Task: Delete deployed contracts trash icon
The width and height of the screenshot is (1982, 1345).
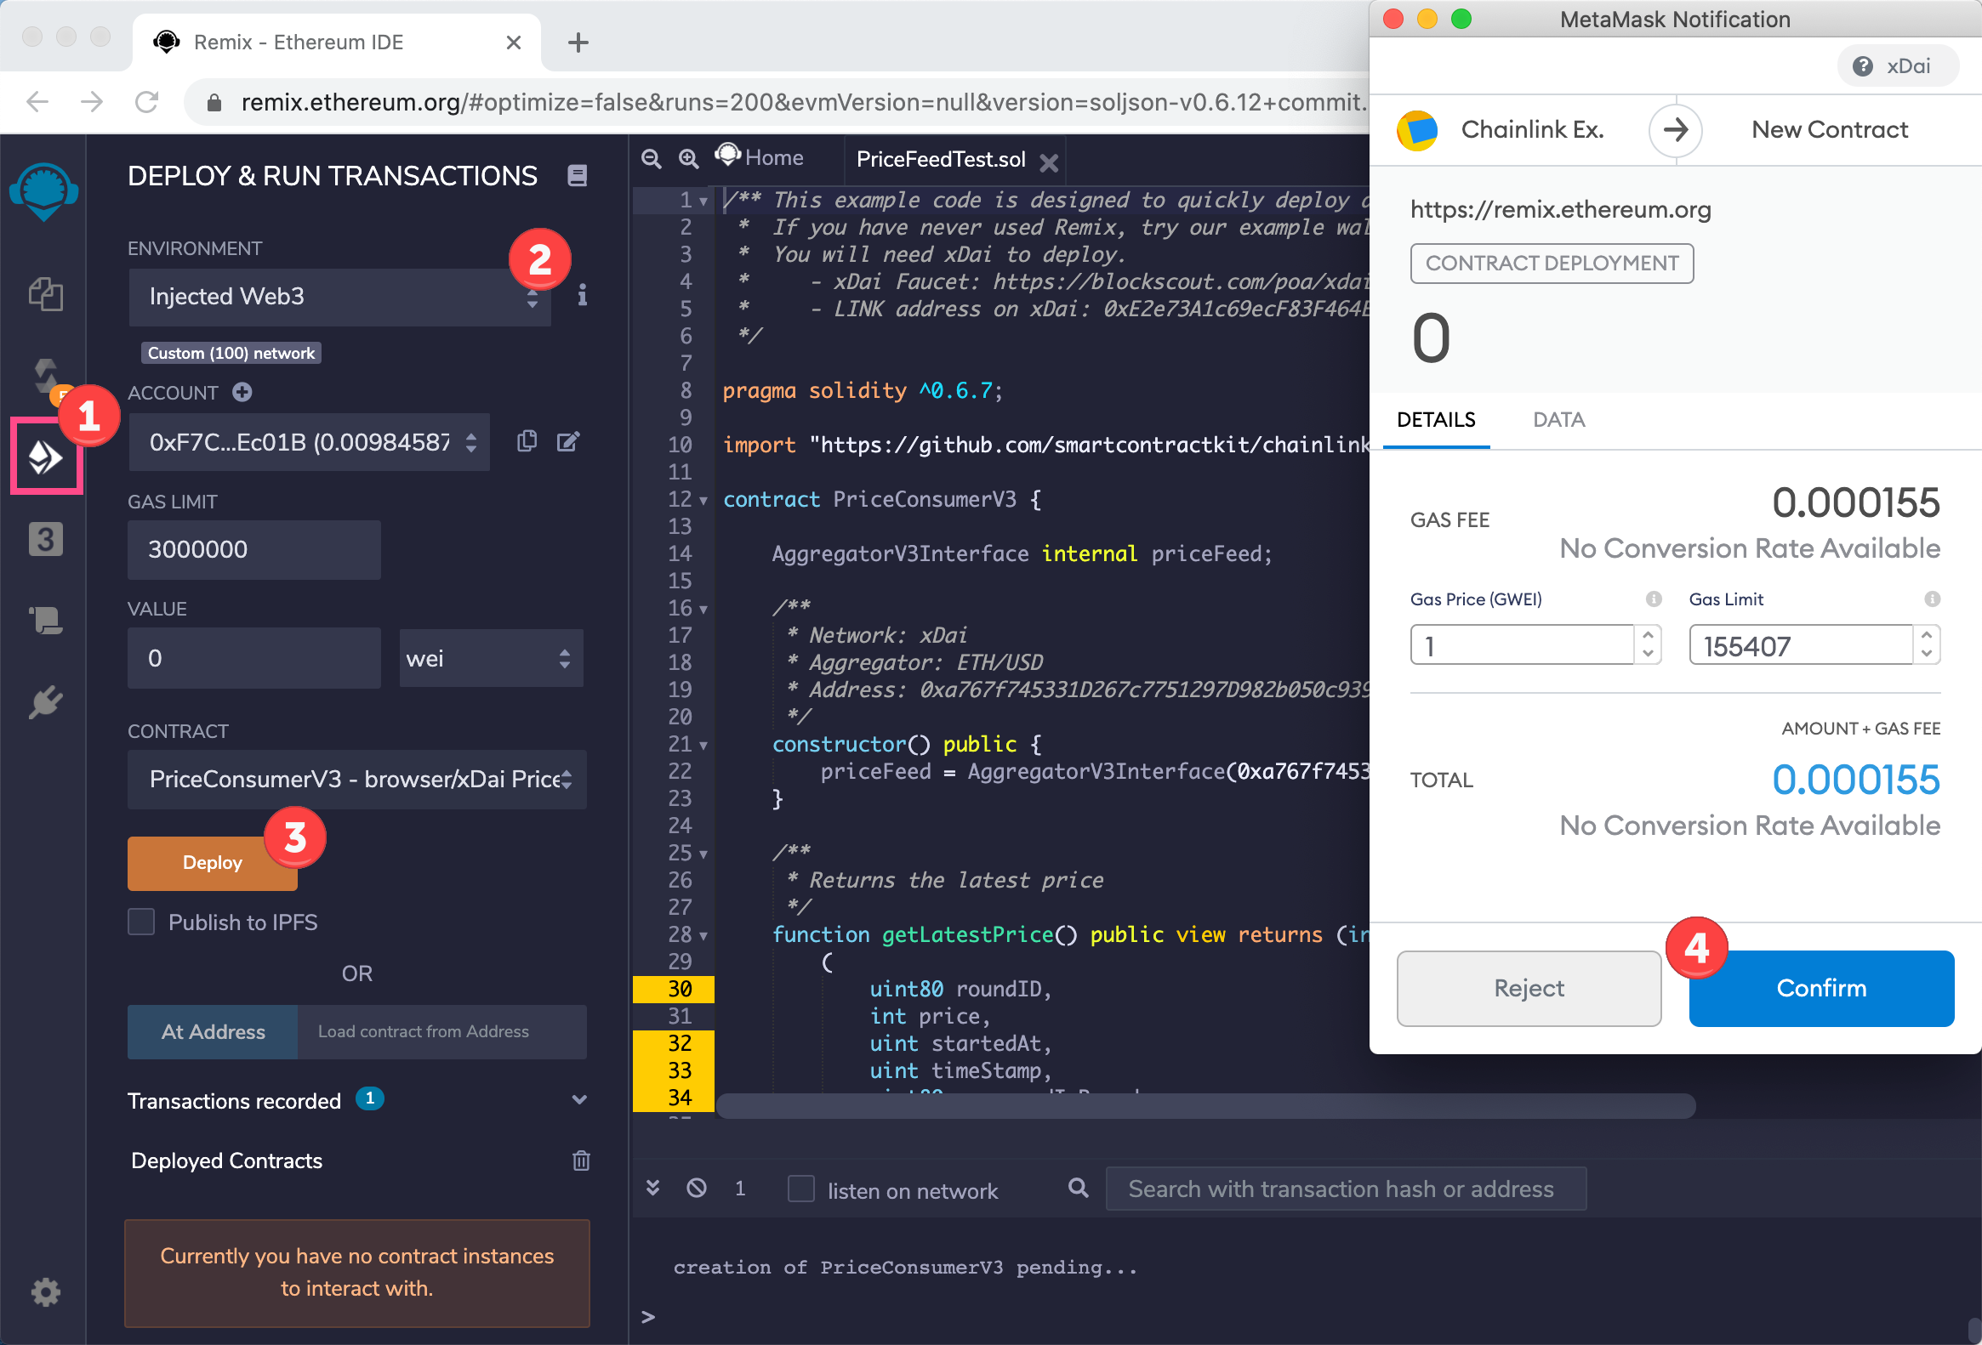Action: [x=581, y=1160]
